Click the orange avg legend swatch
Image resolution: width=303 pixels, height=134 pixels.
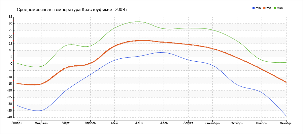click(x=264, y=7)
